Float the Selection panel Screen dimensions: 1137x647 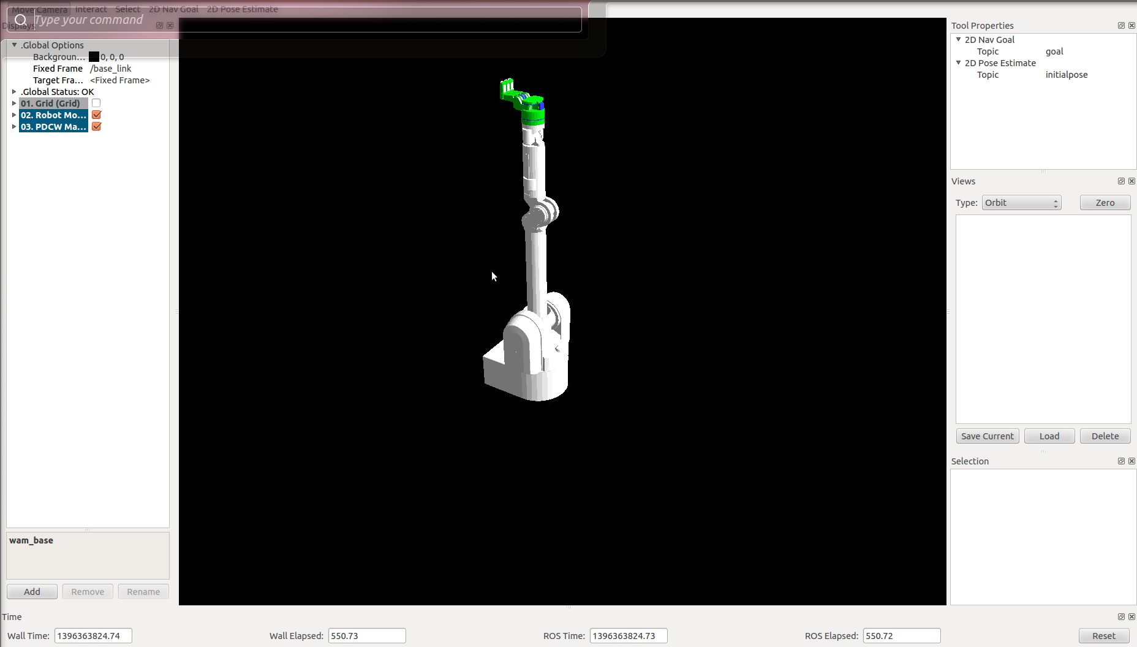[1121, 461]
